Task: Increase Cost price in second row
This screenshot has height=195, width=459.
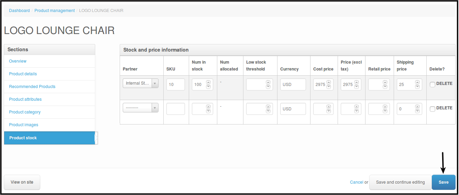Action: coord(329,107)
